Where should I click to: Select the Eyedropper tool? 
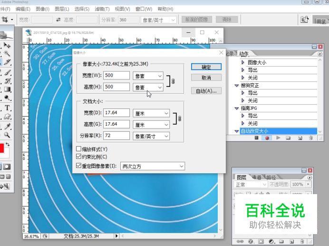tap(7, 126)
